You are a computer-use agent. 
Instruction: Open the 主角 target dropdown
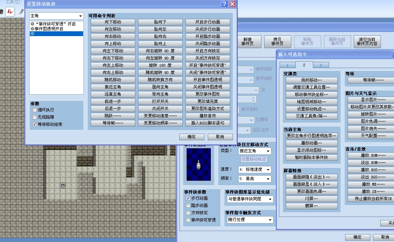(57, 16)
